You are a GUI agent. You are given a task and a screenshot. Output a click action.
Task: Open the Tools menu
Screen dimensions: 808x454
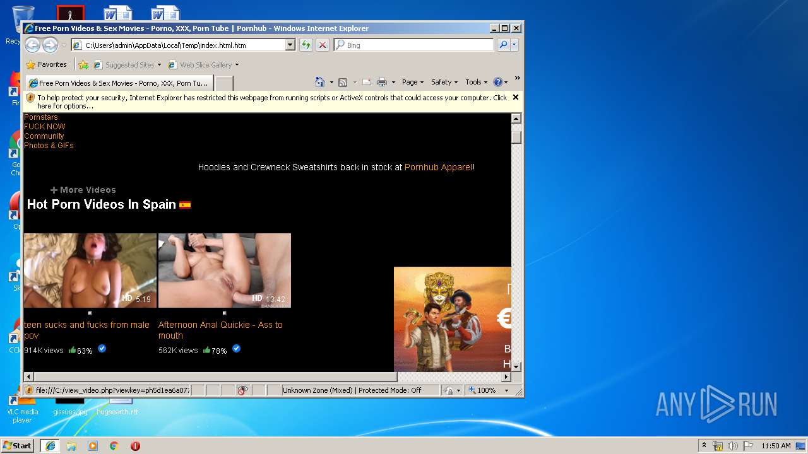pos(477,82)
